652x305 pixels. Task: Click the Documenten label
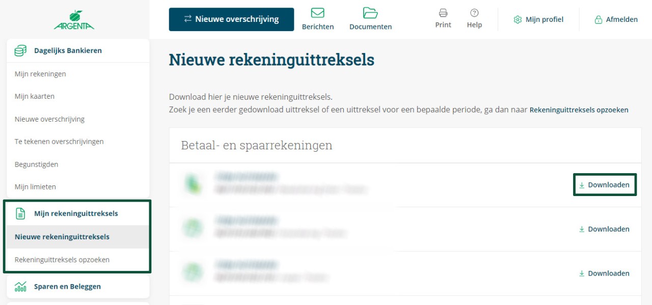coord(370,26)
